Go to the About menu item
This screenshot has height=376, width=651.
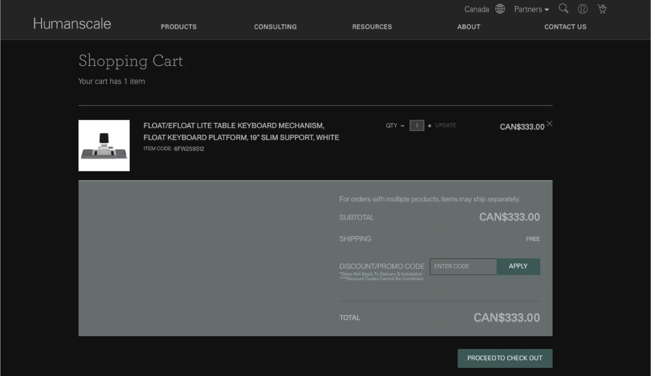point(469,27)
